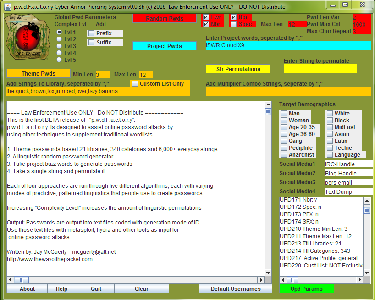
Task: Click the Social Media1 IRC-Handle field
Action: click(348, 164)
